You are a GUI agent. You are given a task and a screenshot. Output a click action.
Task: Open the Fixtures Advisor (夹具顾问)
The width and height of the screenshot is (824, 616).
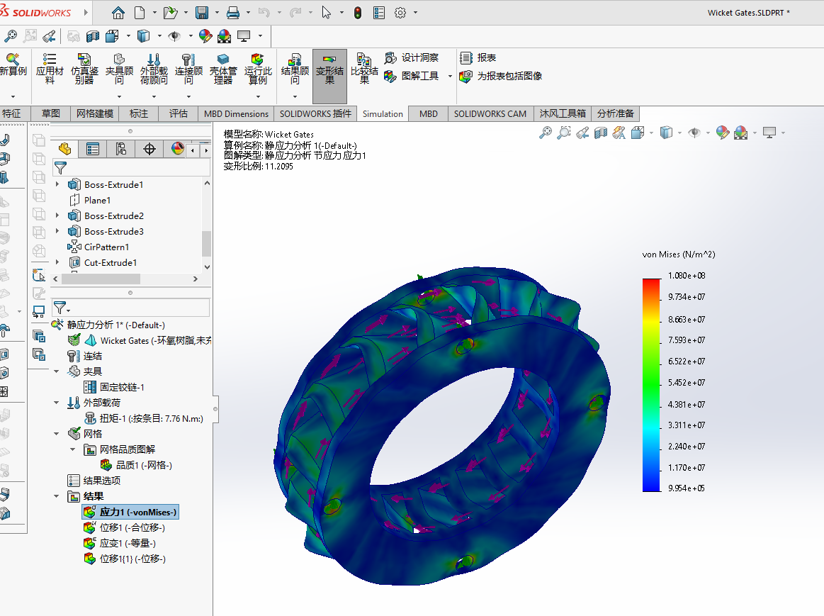119,69
